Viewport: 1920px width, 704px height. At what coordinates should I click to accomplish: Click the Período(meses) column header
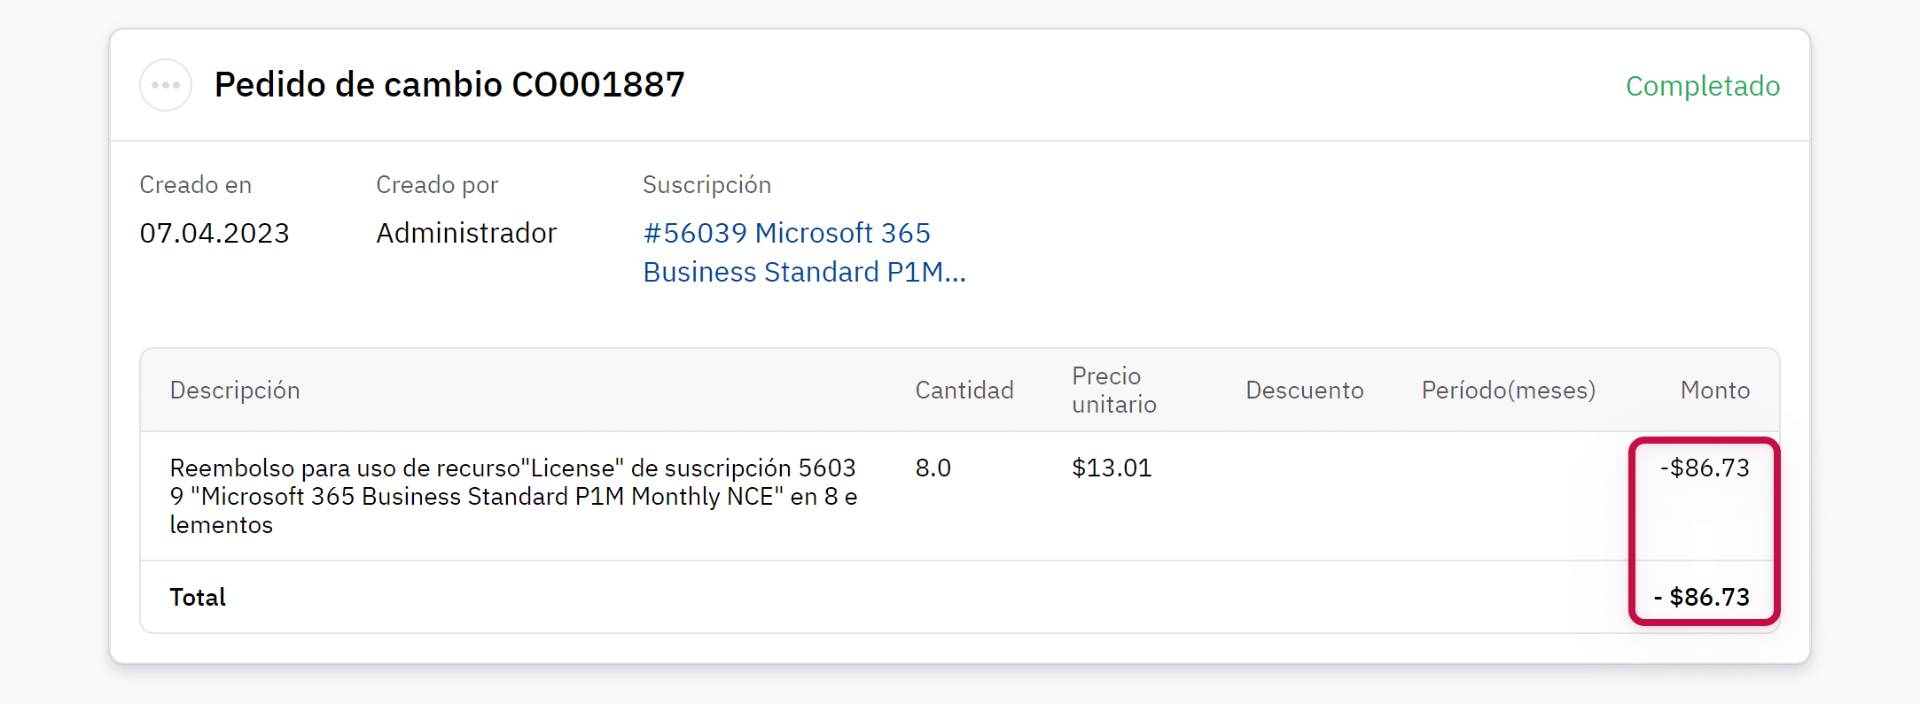(x=1508, y=391)
